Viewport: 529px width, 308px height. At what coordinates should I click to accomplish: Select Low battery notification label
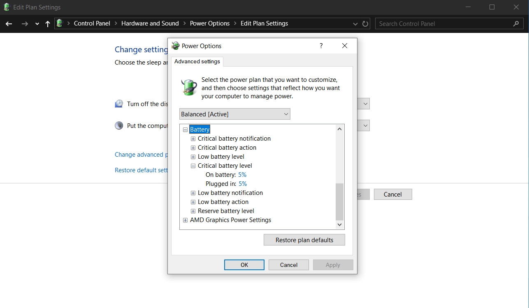[230, 193]
